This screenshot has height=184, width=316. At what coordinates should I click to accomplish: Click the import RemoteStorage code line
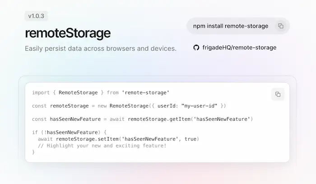[101, 93]
